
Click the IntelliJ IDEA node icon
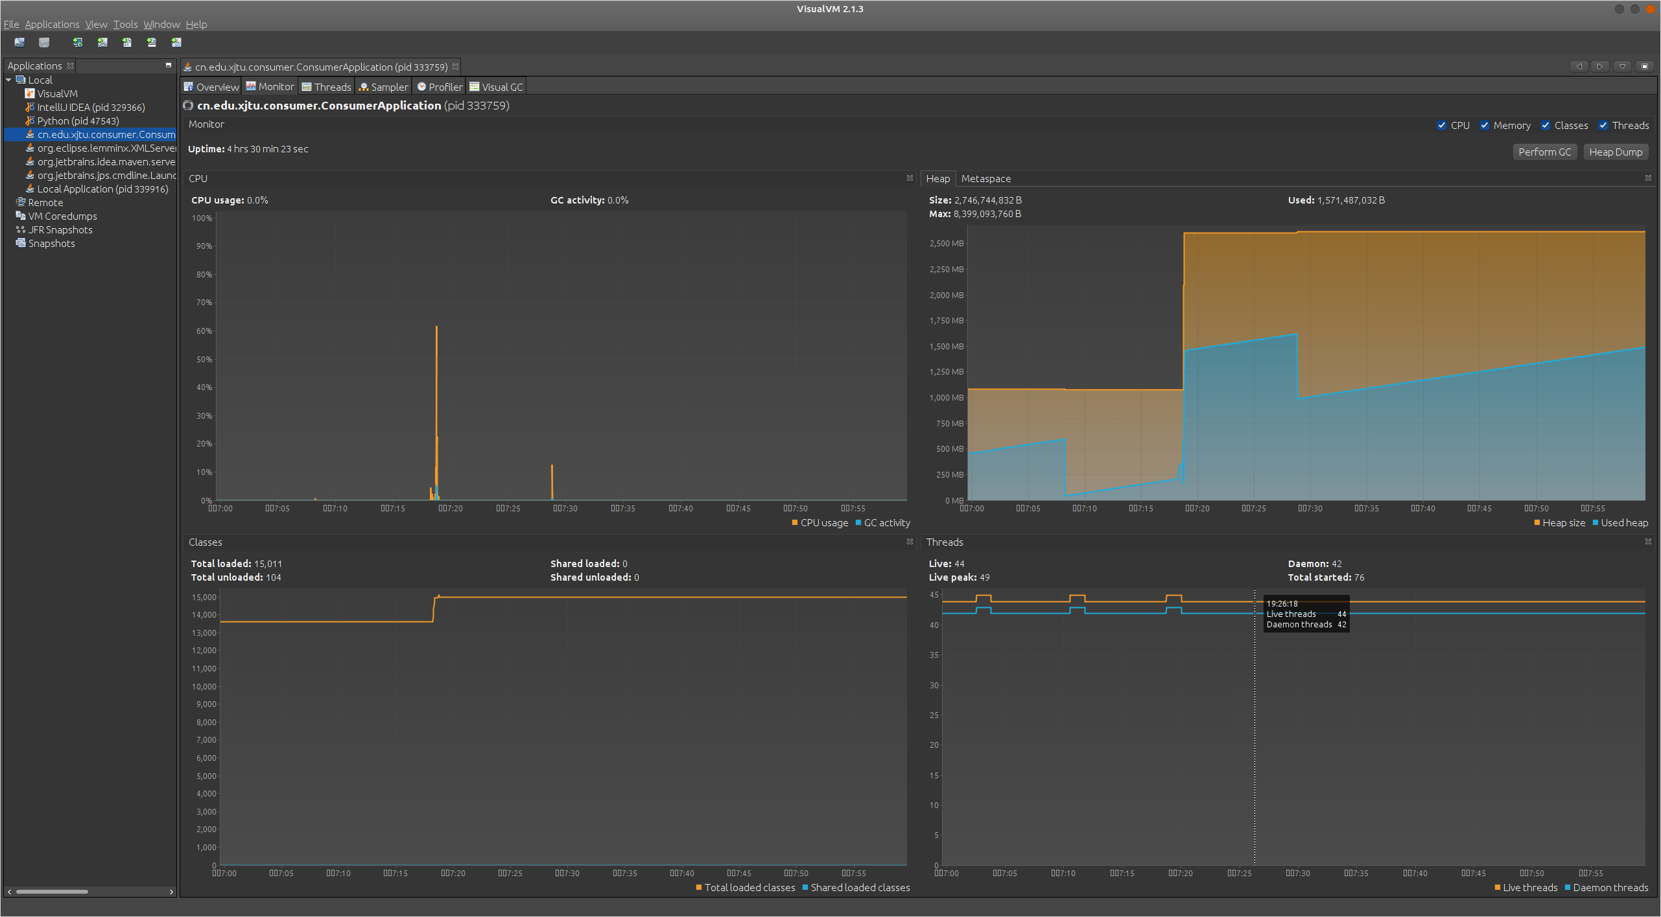pos(30,107)
